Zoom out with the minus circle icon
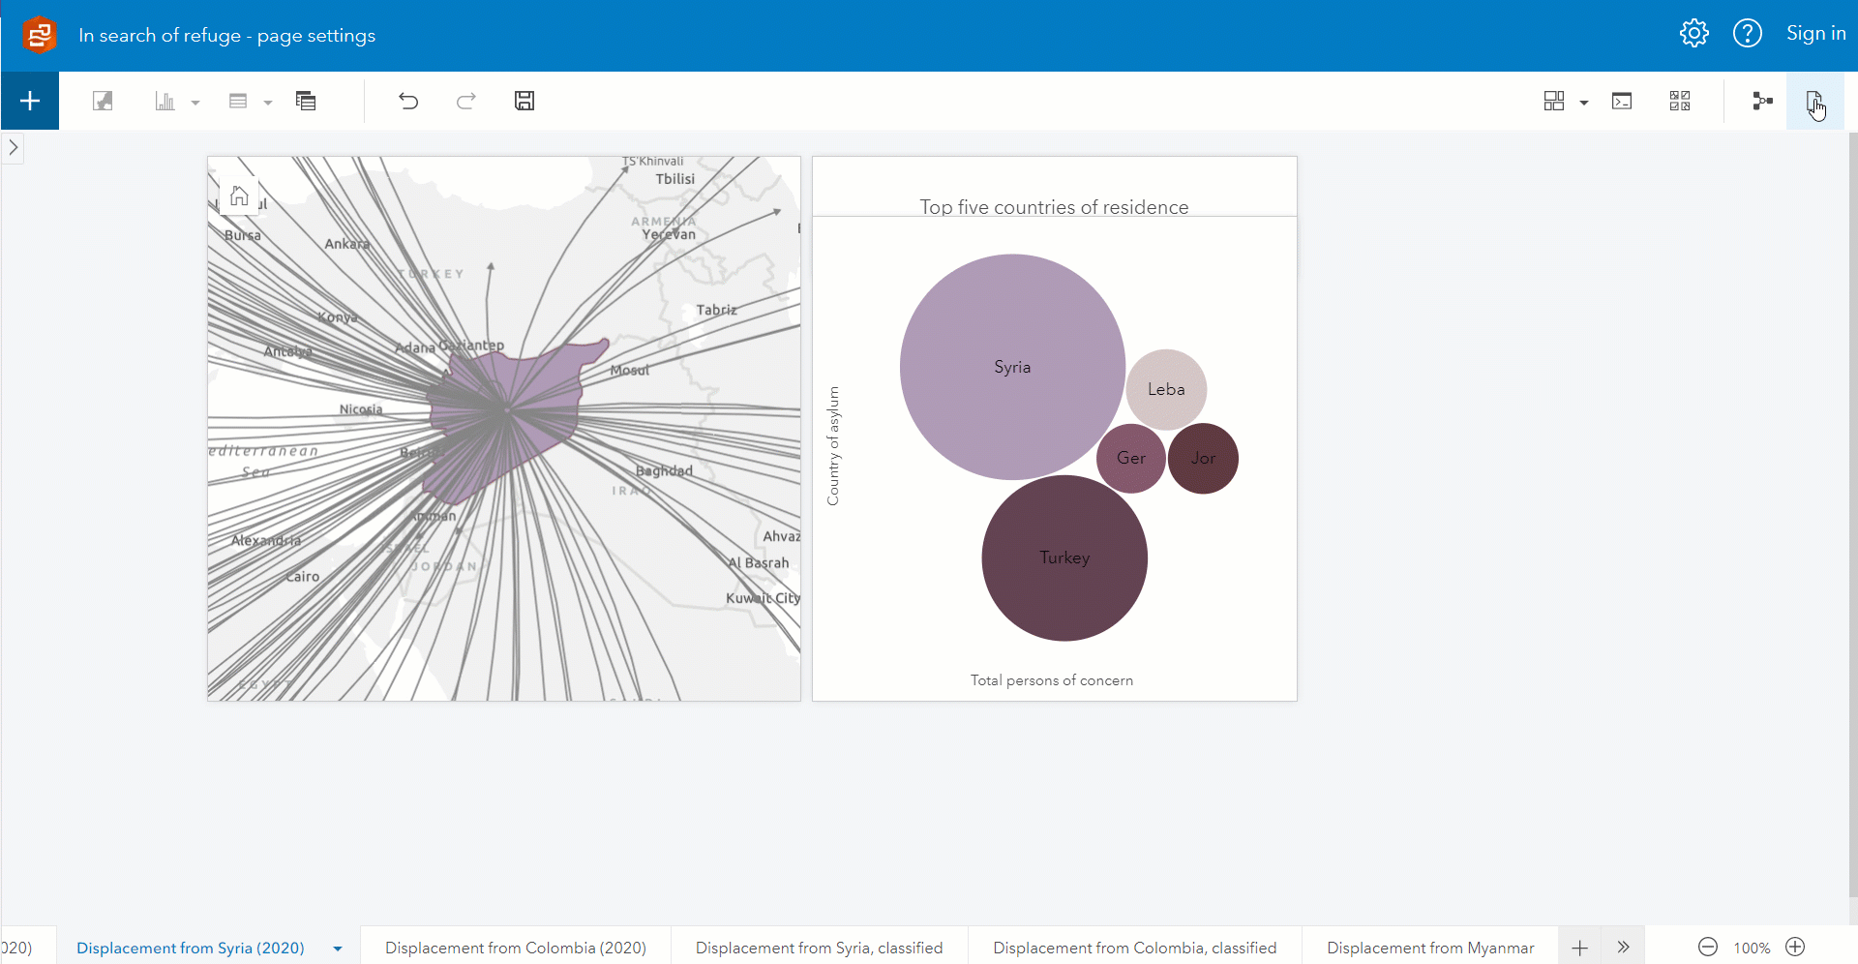Viewport: 1858px width, 964px height. click(1708, 947)
